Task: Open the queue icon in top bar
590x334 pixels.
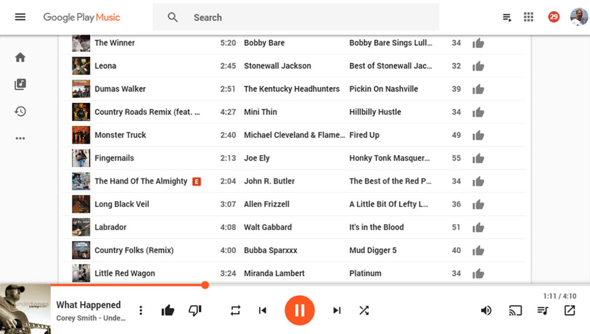Action: [x=507, y=17]
